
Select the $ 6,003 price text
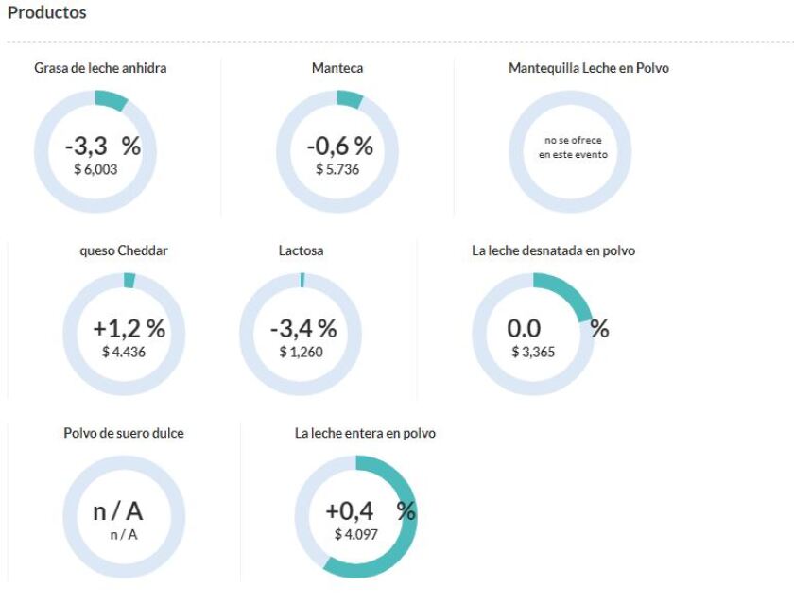tap(95, 169)
